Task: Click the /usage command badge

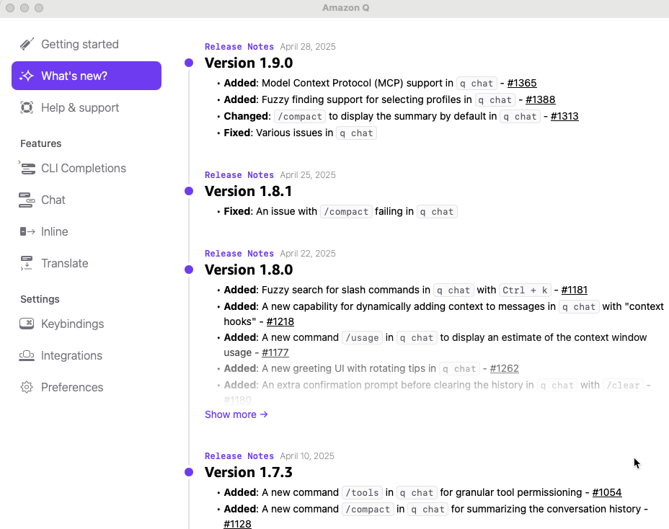Action: point(362,338)
